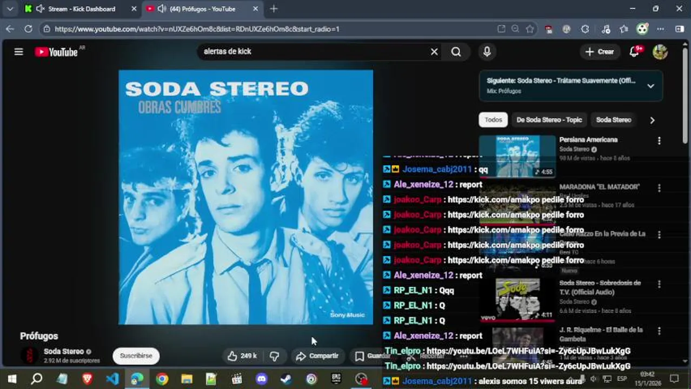Viewport: 691px width, 389px height.
Task: Open the browser extensions puzzle icon
Action: [585, 29]
